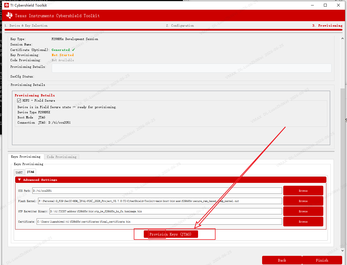Go Back to the previous step

(282, 260)
